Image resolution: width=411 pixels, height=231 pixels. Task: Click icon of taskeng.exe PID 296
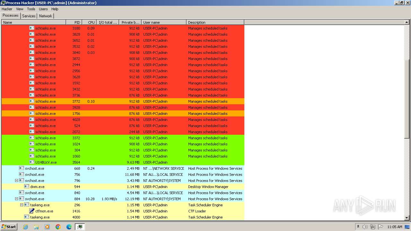pos(27,205)
